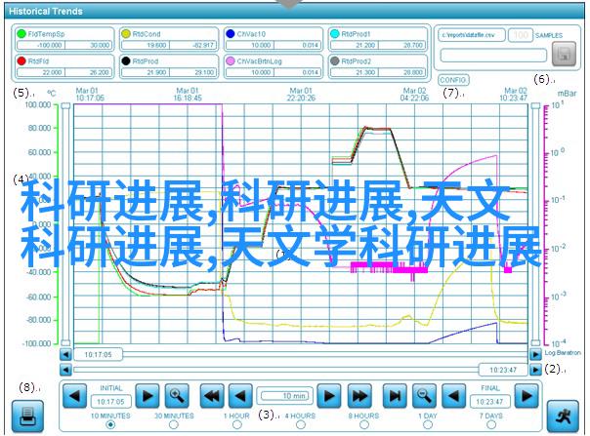Click the yellow RtdCond color swatch
Viewport: 590px width, 436px height.
(x=126, y=34)
